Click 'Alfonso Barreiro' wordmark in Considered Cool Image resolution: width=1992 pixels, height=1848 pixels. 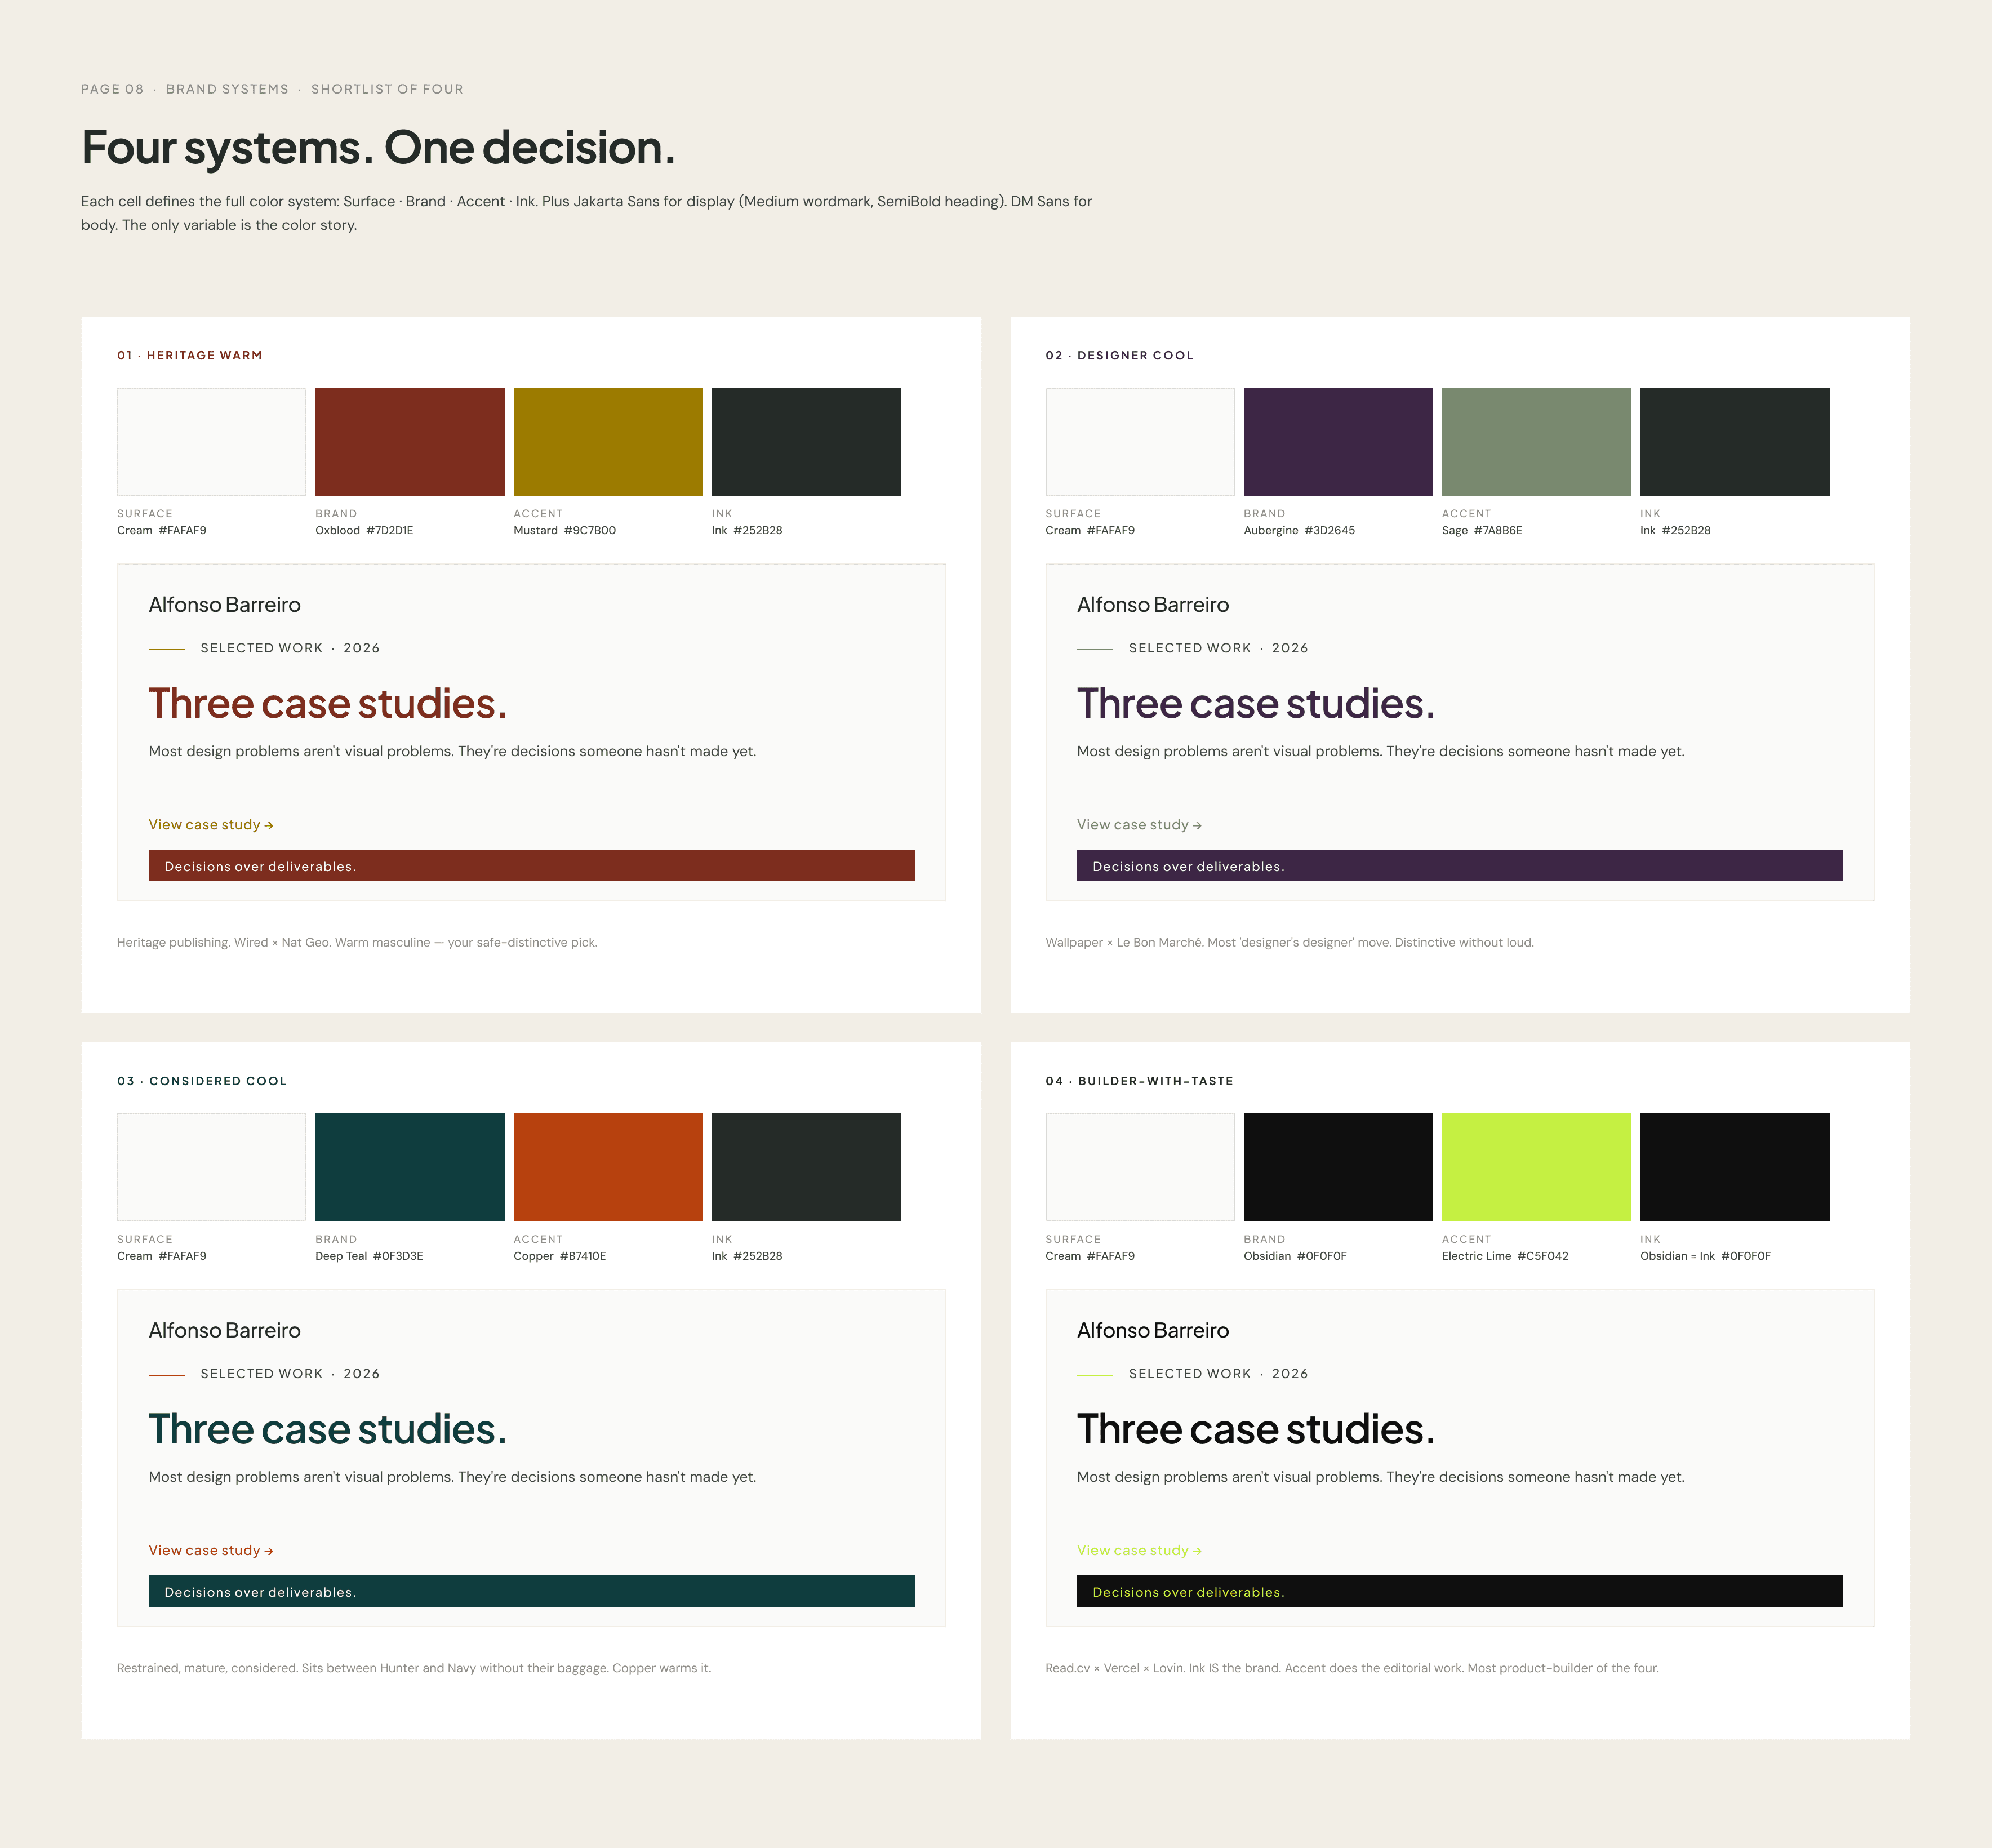tap(225, 1331)
